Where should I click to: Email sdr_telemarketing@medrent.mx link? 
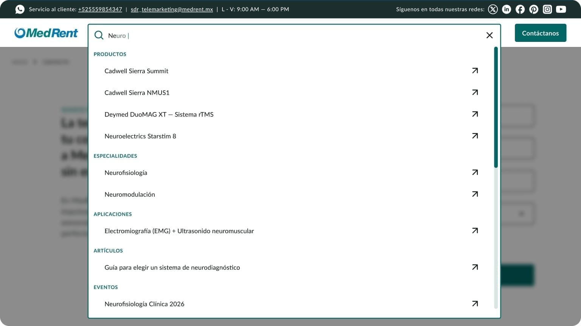pos(172,9)
